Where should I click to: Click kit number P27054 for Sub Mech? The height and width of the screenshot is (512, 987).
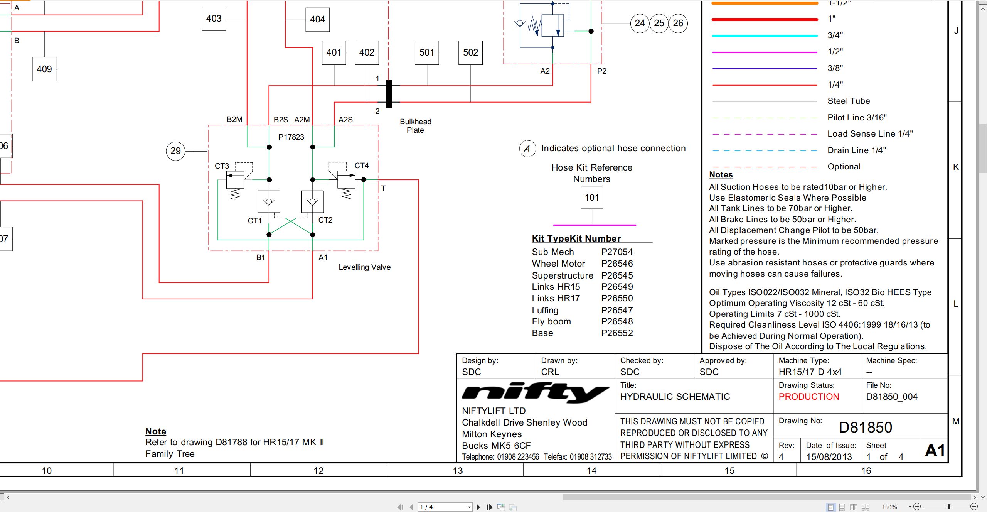[x=617, y=252]
